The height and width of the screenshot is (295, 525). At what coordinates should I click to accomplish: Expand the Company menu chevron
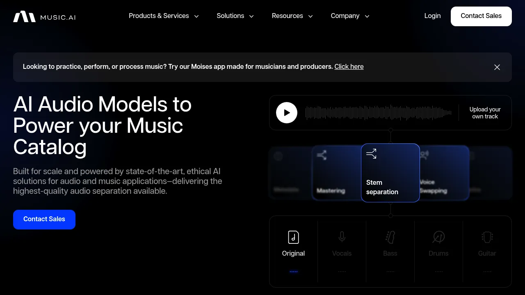tap(367, 16)
